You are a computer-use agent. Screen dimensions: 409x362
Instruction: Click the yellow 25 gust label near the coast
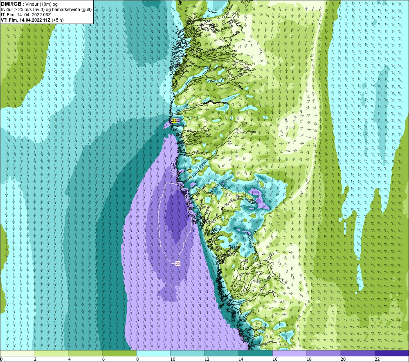174,120
